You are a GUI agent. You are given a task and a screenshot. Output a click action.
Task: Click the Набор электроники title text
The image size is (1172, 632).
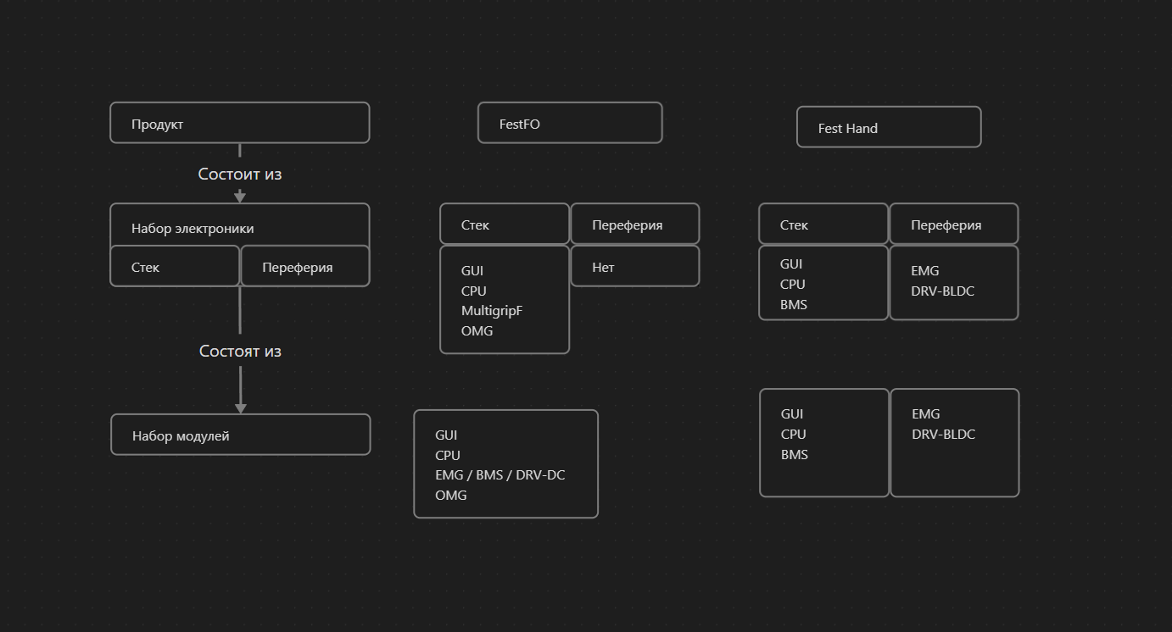193,229
